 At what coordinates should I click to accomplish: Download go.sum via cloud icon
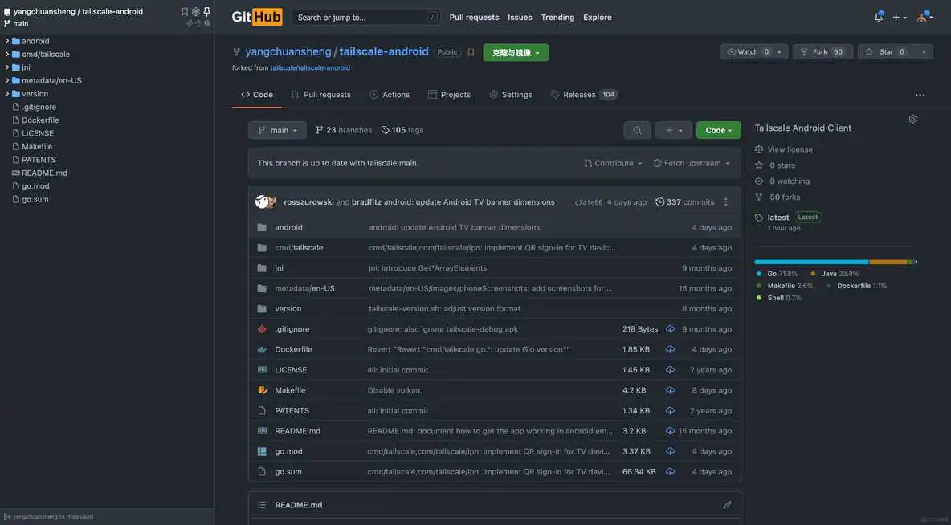click(x=670, y=472)
